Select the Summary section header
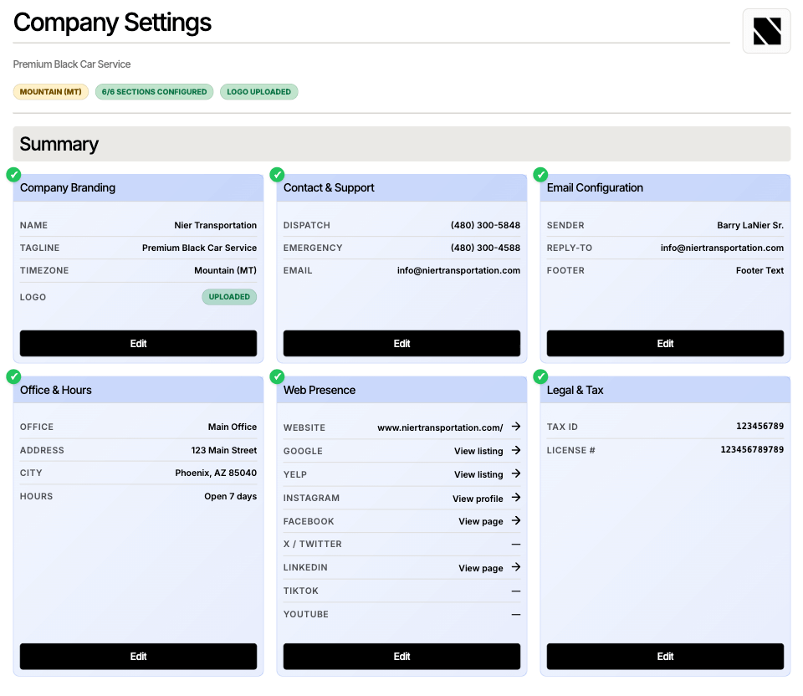803x696 pixels. coord(59,144)
